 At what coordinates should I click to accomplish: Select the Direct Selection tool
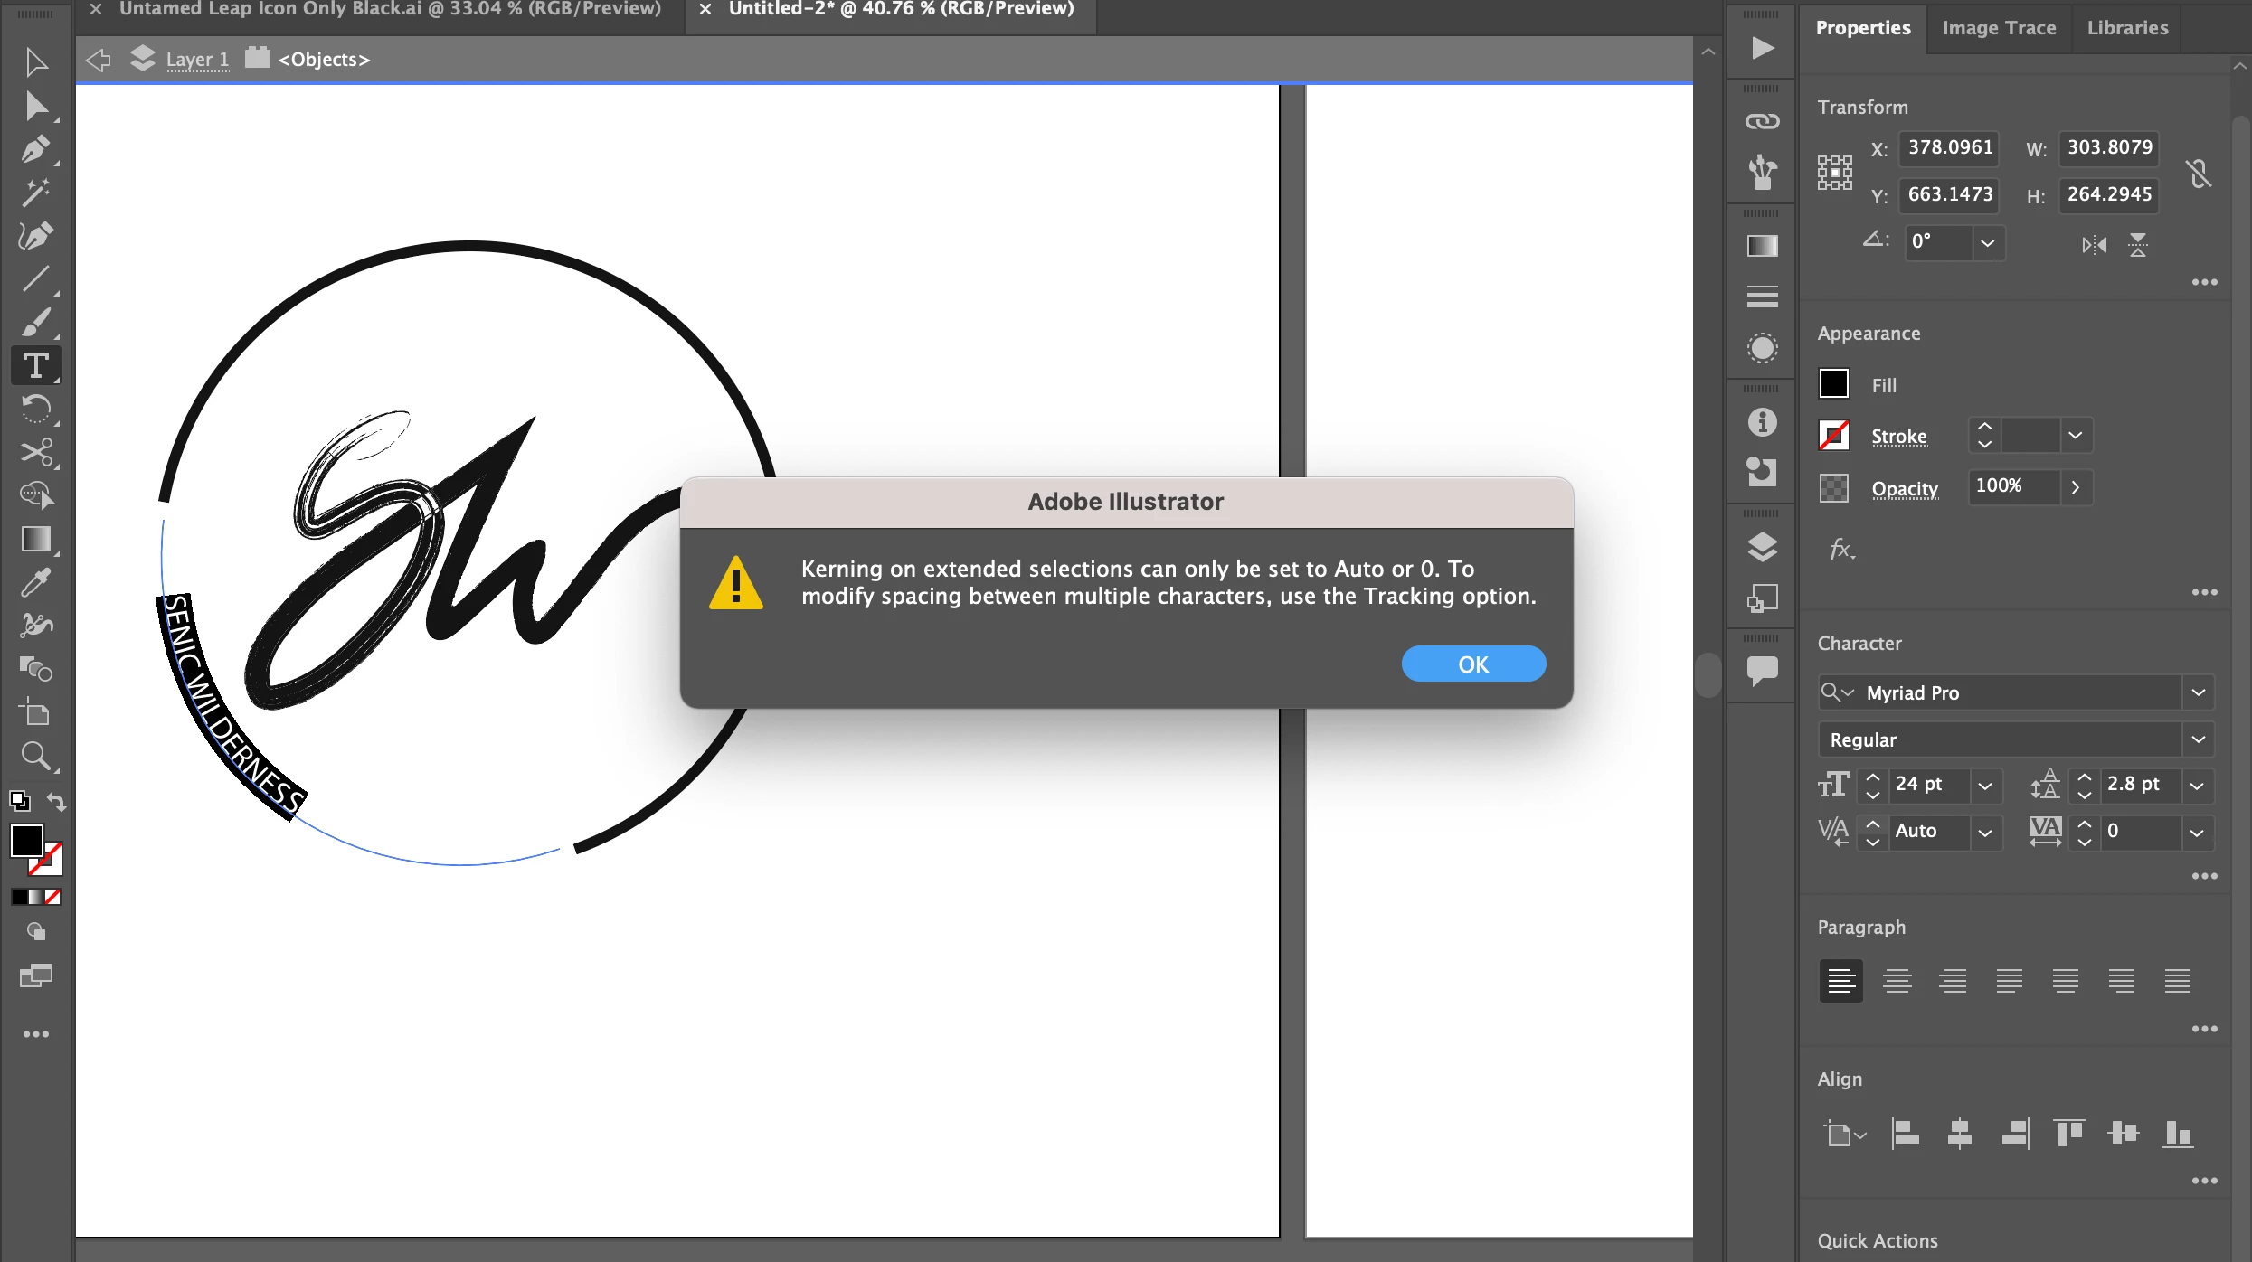click(36, 107)
